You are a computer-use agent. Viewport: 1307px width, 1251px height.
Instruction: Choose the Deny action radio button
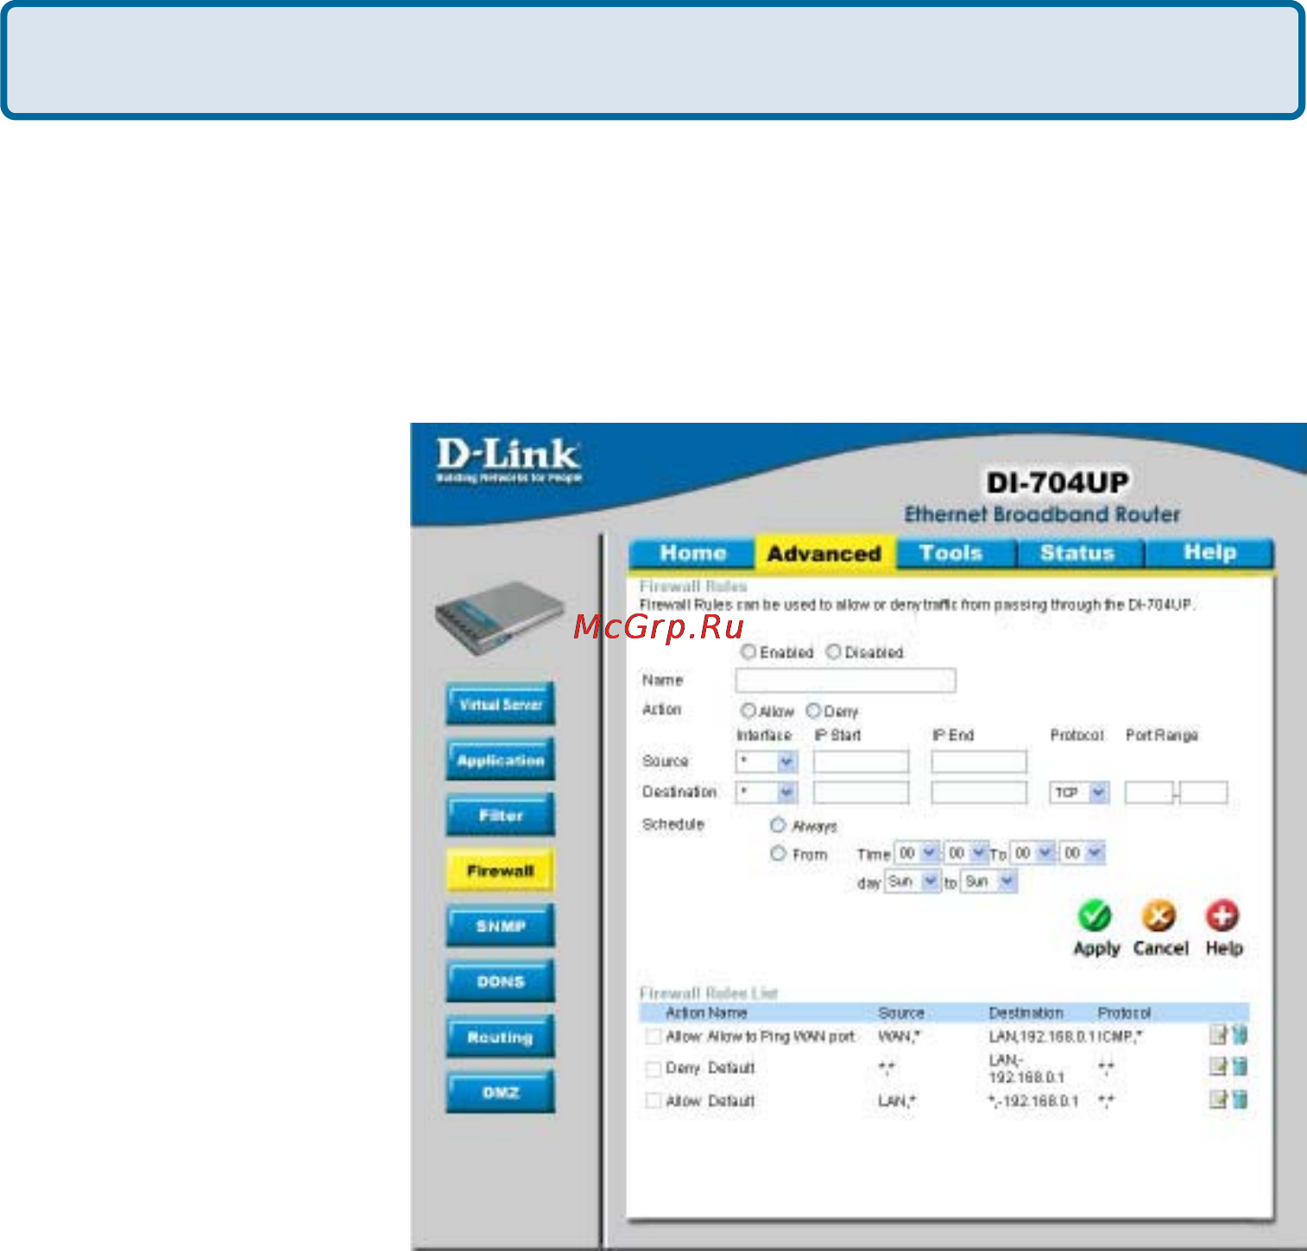(x=813, y=711)
